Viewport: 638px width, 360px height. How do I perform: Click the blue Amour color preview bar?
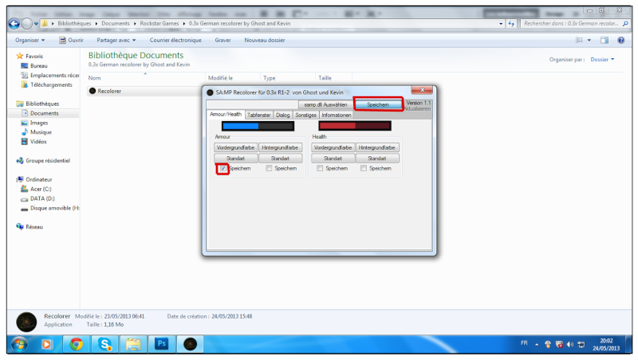[x=258, y=127]
